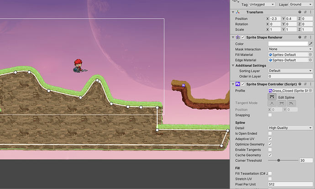Click the Rotation Z field
Image resolution: width=315 pixels, height=189 pixels.
(x=307, y=24)
